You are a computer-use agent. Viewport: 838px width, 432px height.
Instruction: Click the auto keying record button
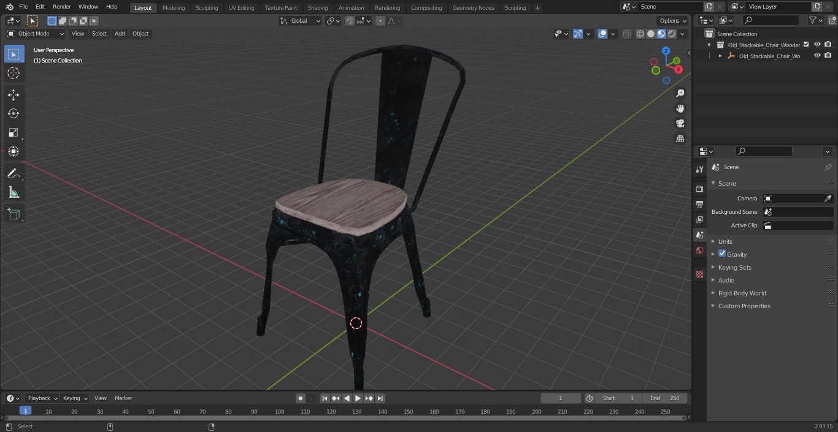tap(301, 398)
